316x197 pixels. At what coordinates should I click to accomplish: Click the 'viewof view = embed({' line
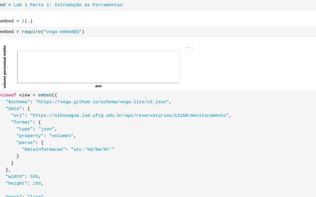29,95
